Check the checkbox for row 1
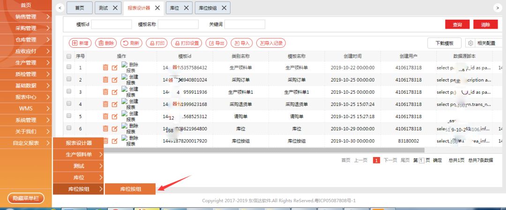The height and width of the screenshot is (210, 506). 69,67
